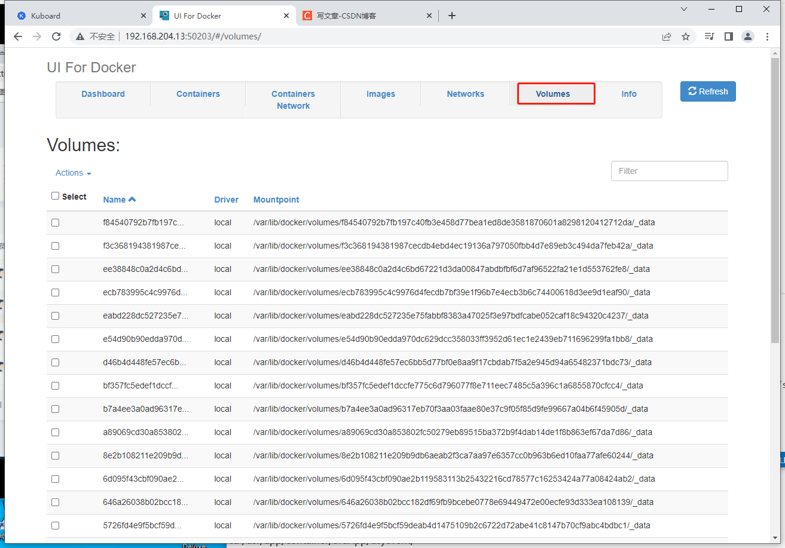This screenshot has width=785, height=548.
Task: Open the Chrome profile avatar
Action: coord(748,36)
